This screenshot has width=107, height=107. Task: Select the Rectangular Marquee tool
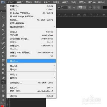click(x=3, y=21)
